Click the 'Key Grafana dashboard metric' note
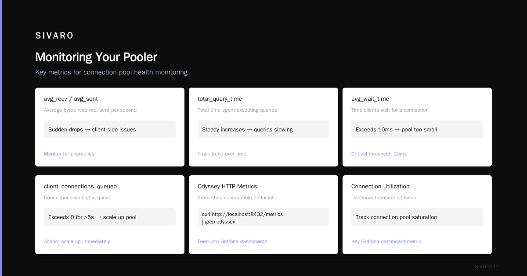The width and height of the screenshot is (527, 276). point(386,241)
